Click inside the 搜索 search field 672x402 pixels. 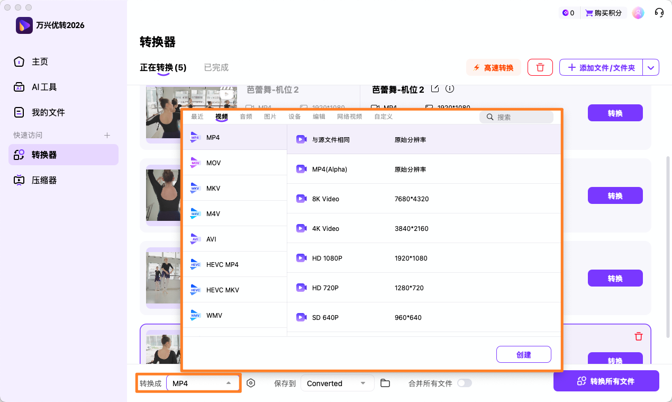pos(516,117)
